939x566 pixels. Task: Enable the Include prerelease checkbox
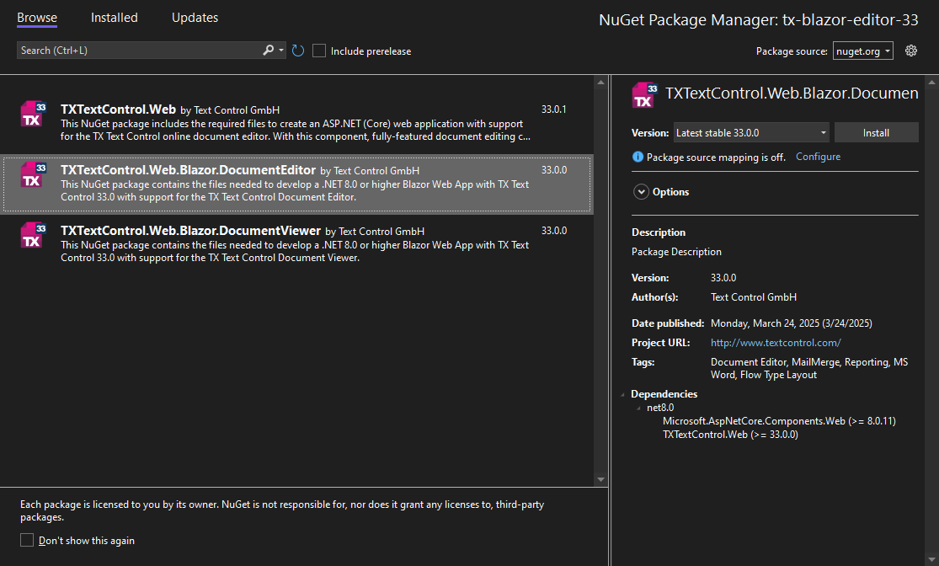(x=319, y=51)
